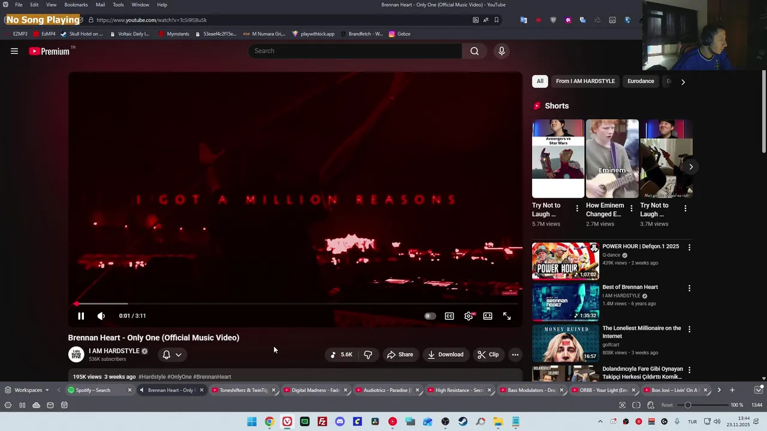Close the Spotify – Search tab
The width and height of the screenshot is (767, 431).
pyautogui.click(x=129, y=390)
